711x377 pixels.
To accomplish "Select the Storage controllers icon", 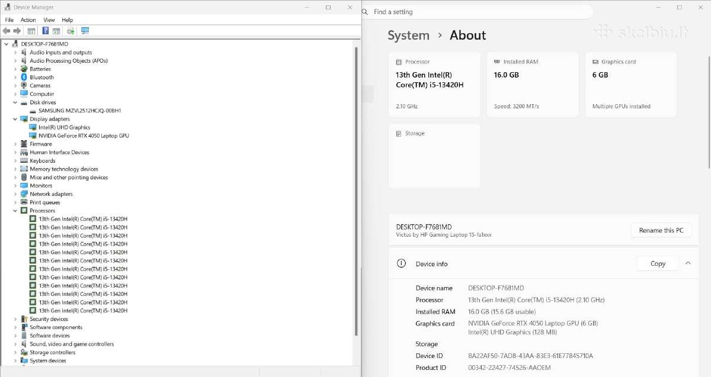I will pyautogui.click(x=24, y=352).
